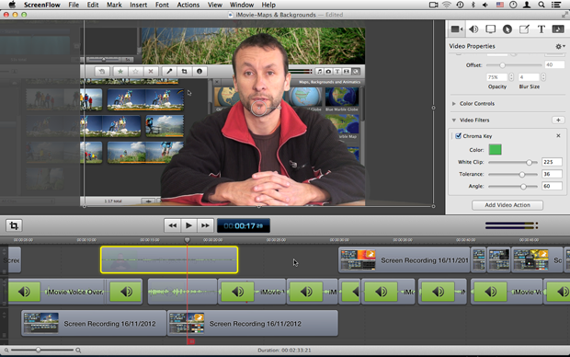This screenshot has height=357, width=570.
Task: Open the Time Machine menu bar icon
Action: [460, 5]
